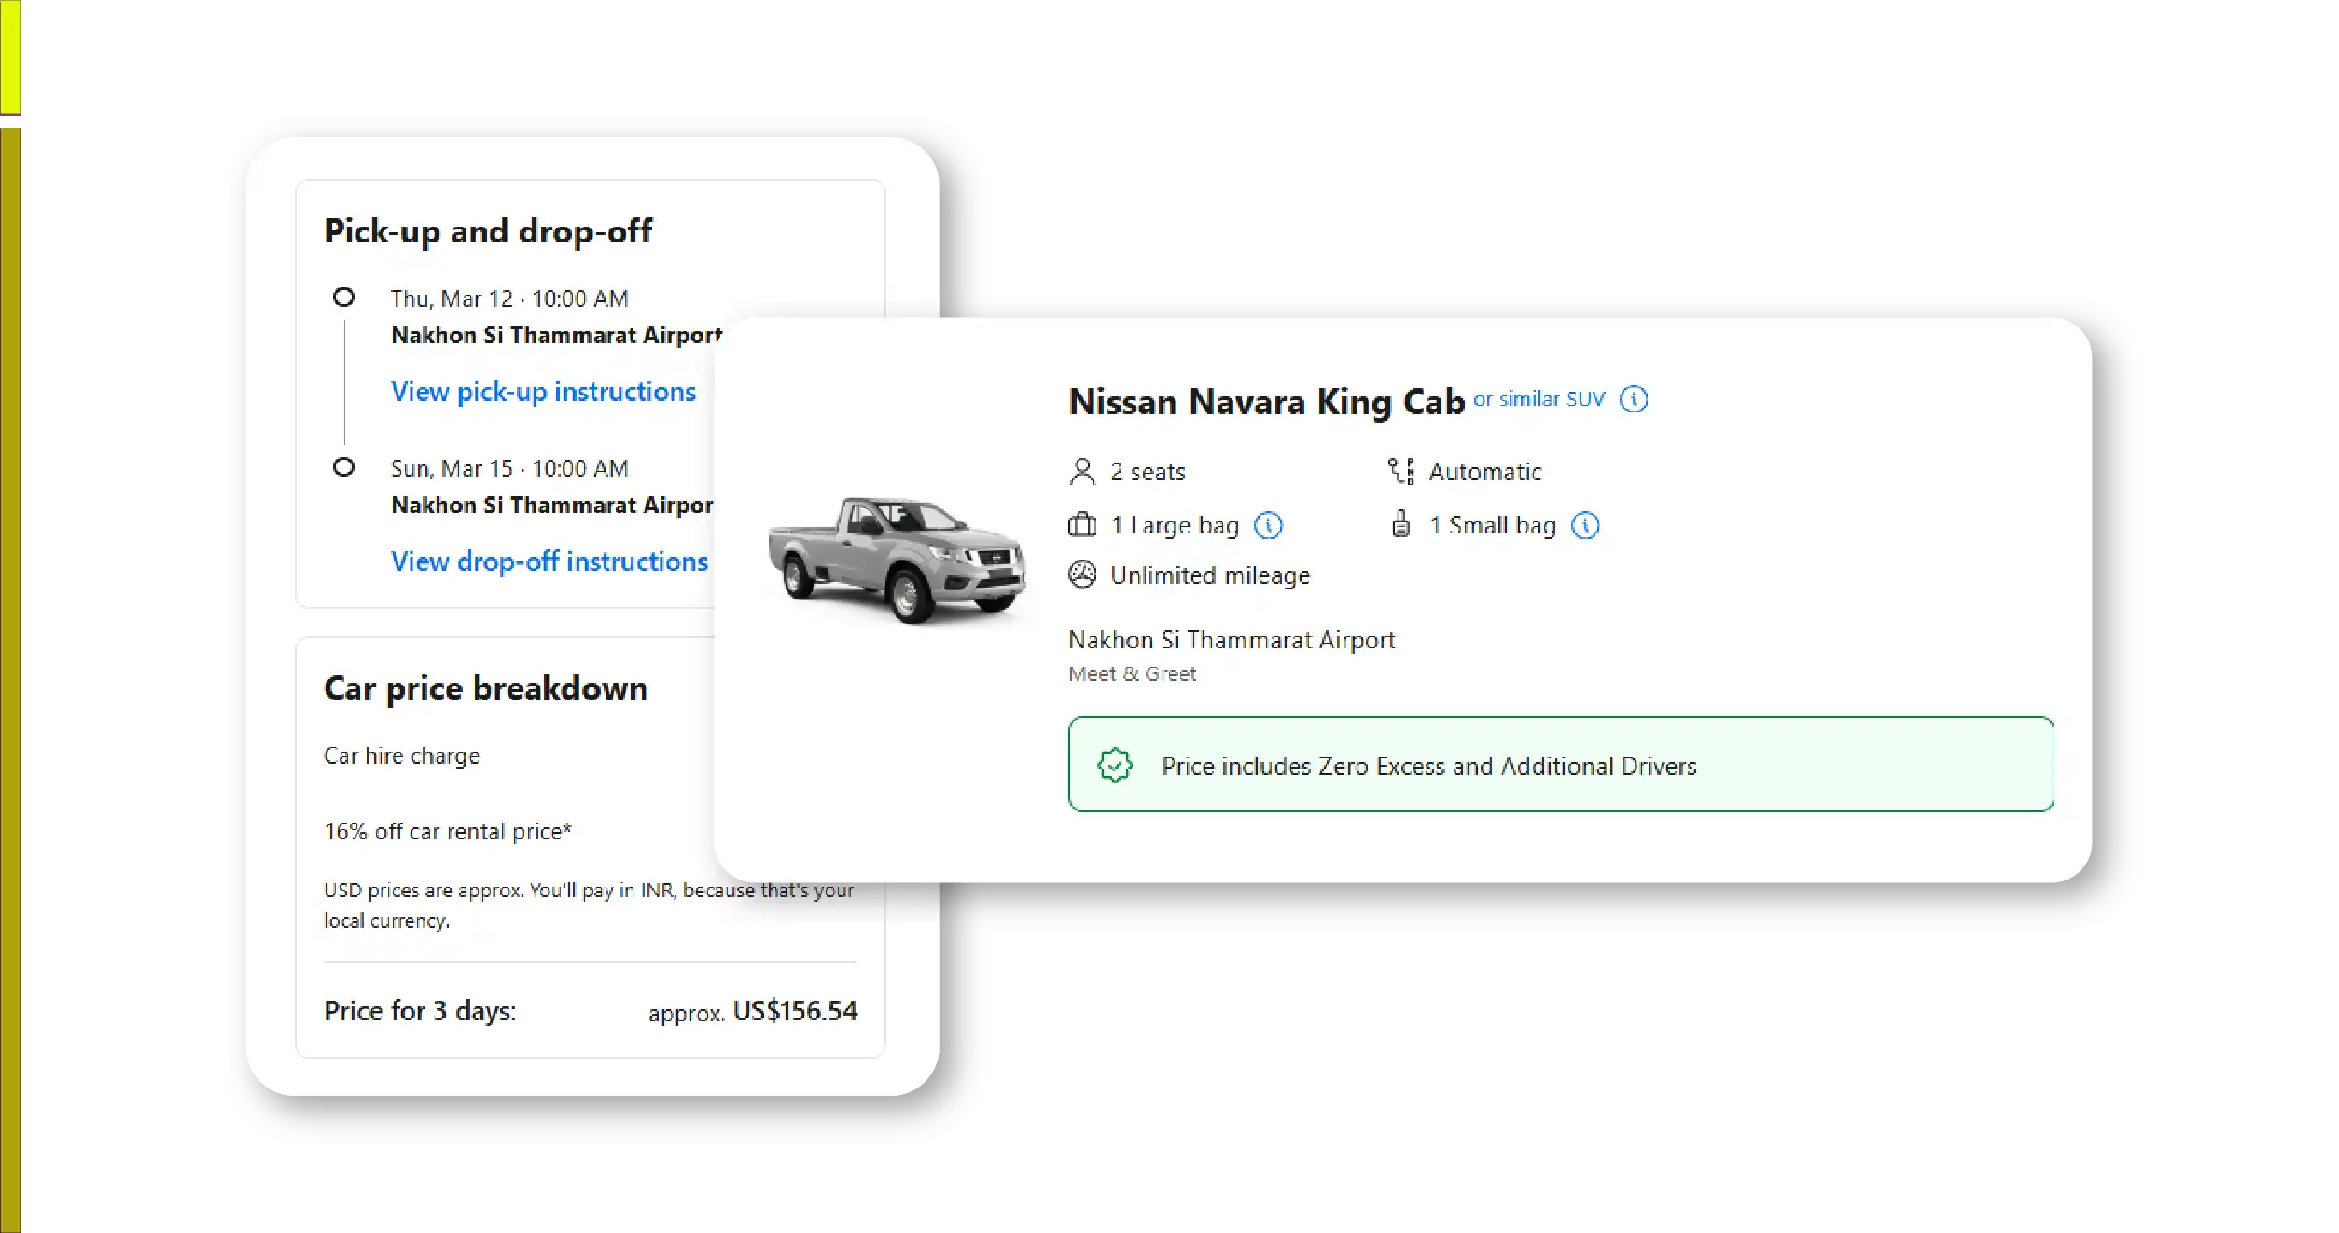2339x1233 pixels.
Task: Click the person icon beside 2 seats
Action: [1082, 472]
